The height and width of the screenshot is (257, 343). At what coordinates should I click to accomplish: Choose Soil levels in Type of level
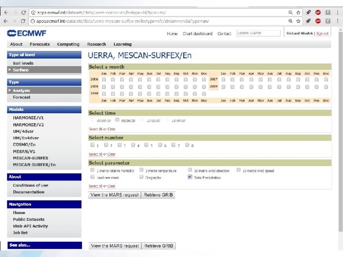click(x=23, y=63)
